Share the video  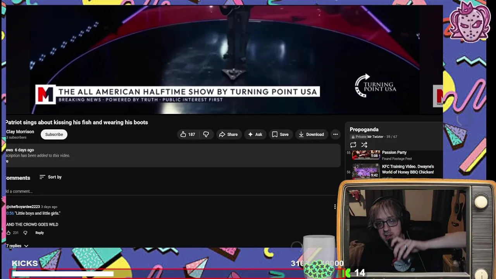tap(228, 134)
